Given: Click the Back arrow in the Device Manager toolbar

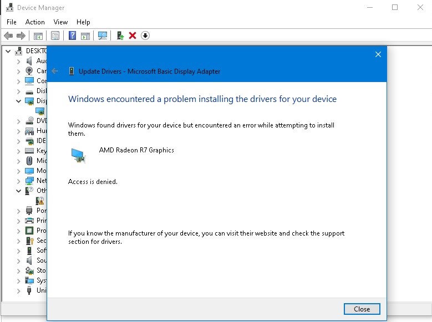Looking at the screenshot, I should tap(8, 36).
